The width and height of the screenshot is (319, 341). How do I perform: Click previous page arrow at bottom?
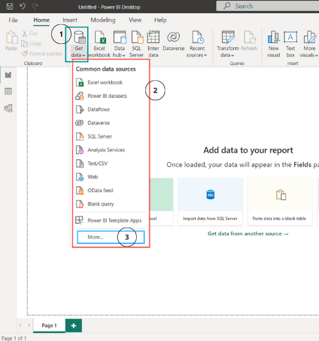coord(20,325)
